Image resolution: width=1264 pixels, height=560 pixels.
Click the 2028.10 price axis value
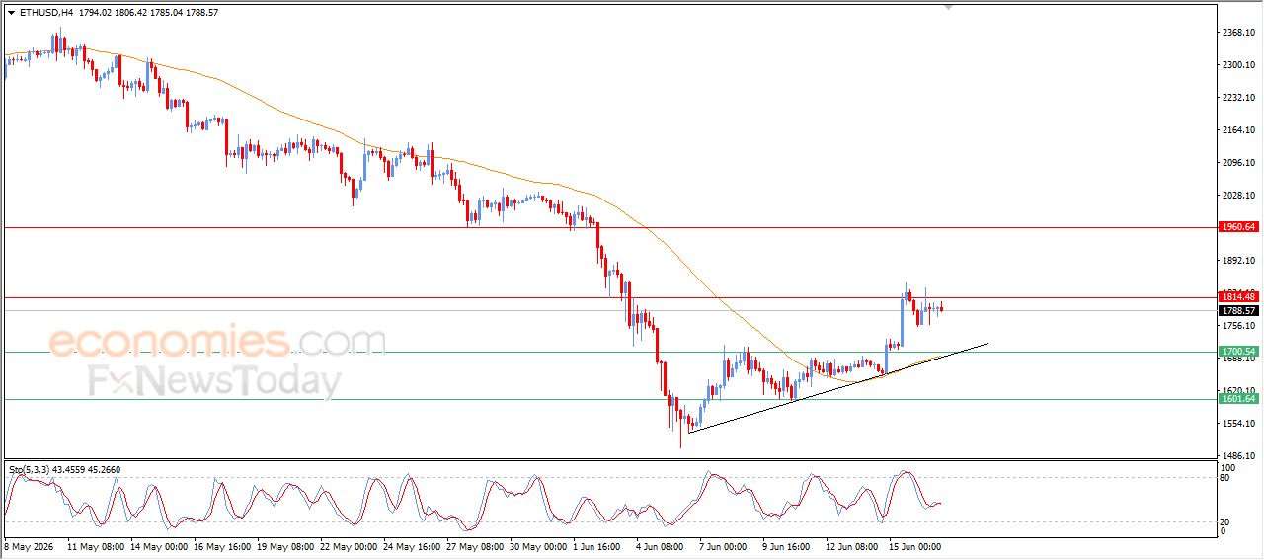[x=1238, y=196]
